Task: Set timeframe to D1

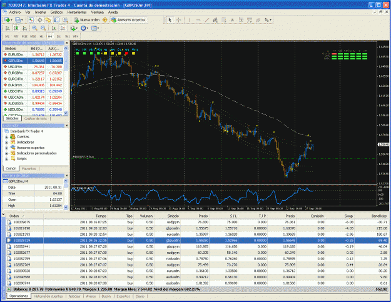Action: (59, 36)
